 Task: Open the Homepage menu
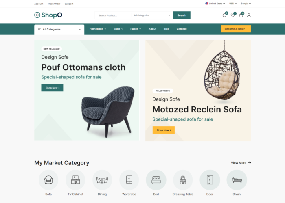(x=98, y=29)
